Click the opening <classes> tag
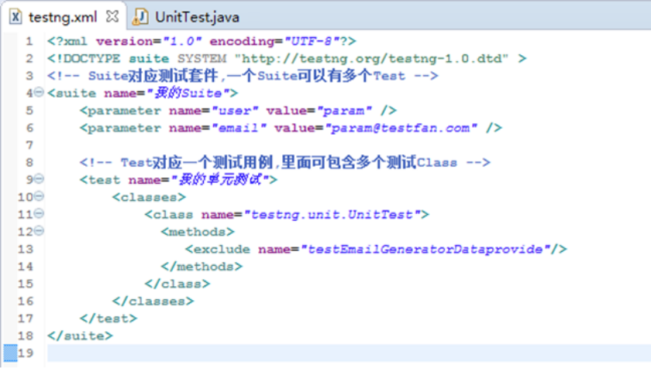The image size is (651, 369). [149, 197]
